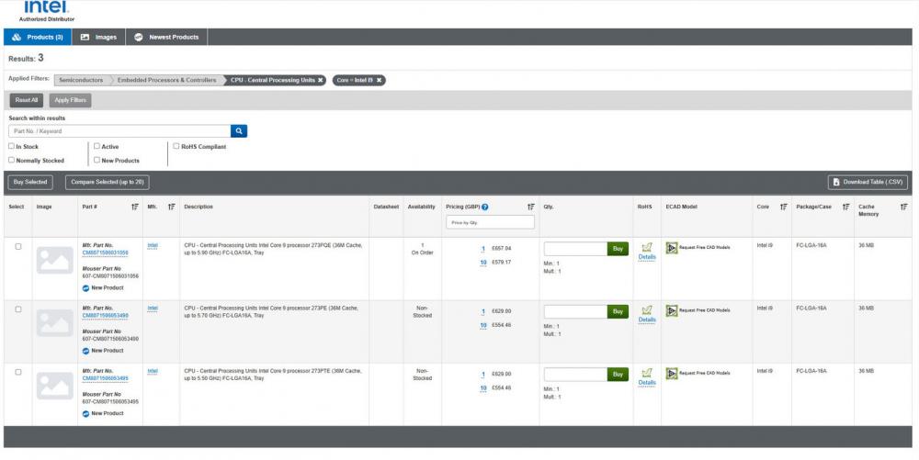This screenshot has width=919, height=460.
Task: Sort by Package/Case column
Action: [845, 207]
